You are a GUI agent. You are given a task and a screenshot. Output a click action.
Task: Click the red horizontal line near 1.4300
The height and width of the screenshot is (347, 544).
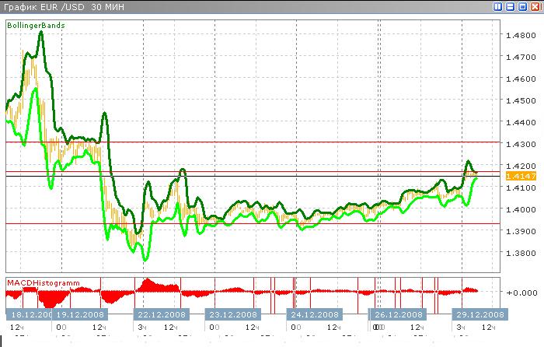click(311, 142)
